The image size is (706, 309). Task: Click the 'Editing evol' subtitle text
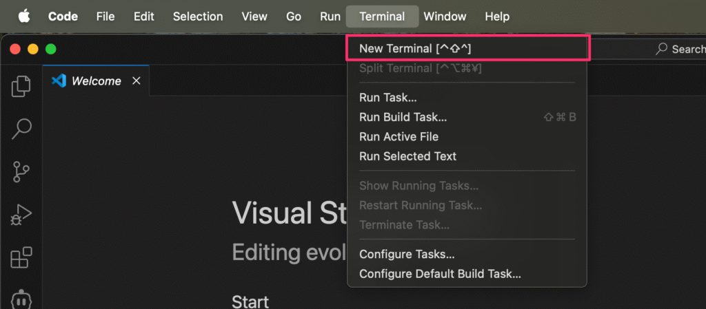289,253
